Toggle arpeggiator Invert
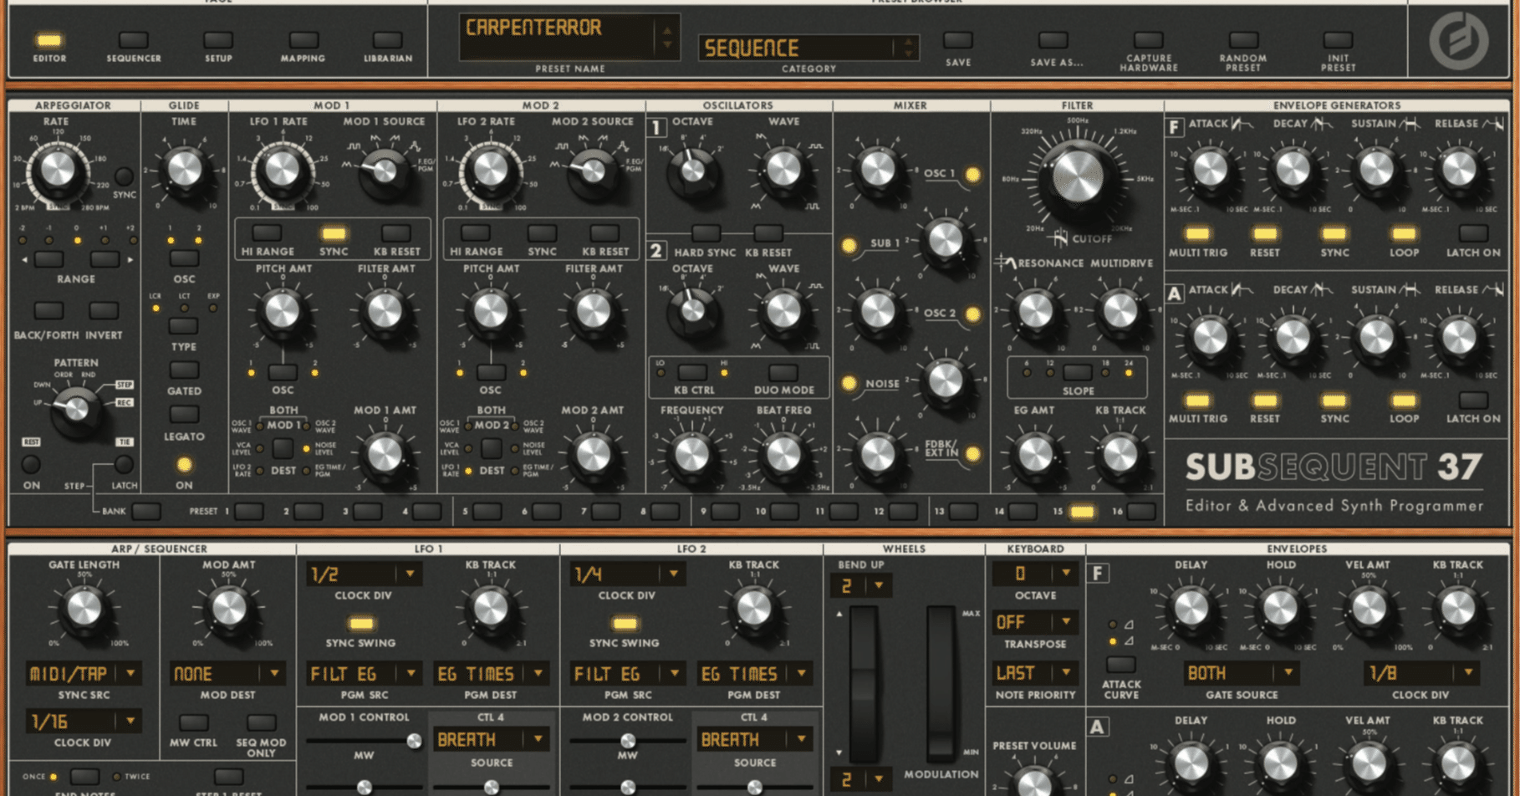Image resolution: width=1520 pixels, height=796 pixels. tap(104, 311)
